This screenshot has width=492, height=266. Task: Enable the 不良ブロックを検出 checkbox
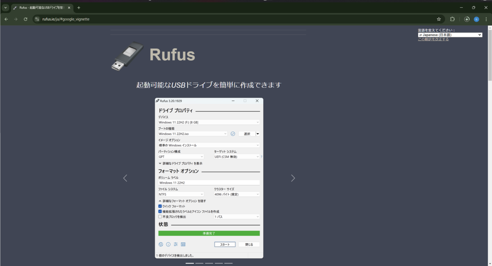coord(160,217)
